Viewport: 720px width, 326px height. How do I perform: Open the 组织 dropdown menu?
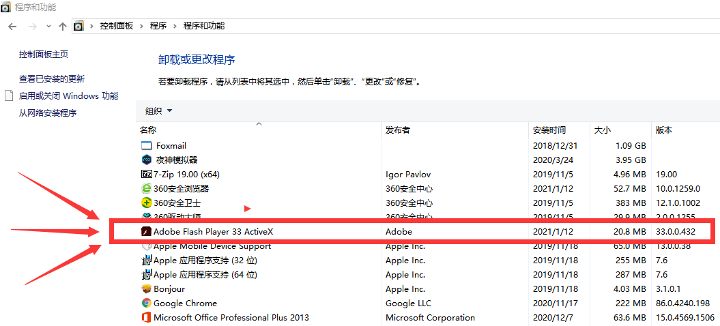[x=158, y=110]
